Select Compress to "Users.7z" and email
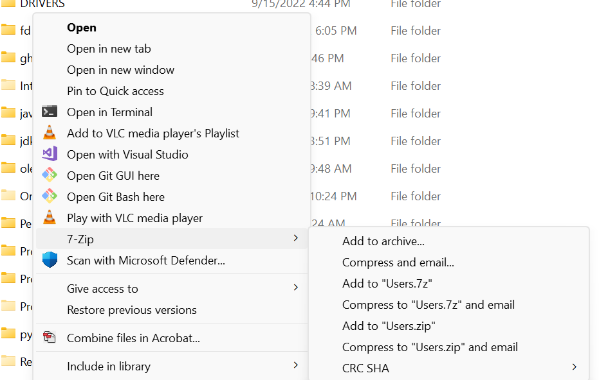This screenshot has height=380, width=599. point(429,305)
